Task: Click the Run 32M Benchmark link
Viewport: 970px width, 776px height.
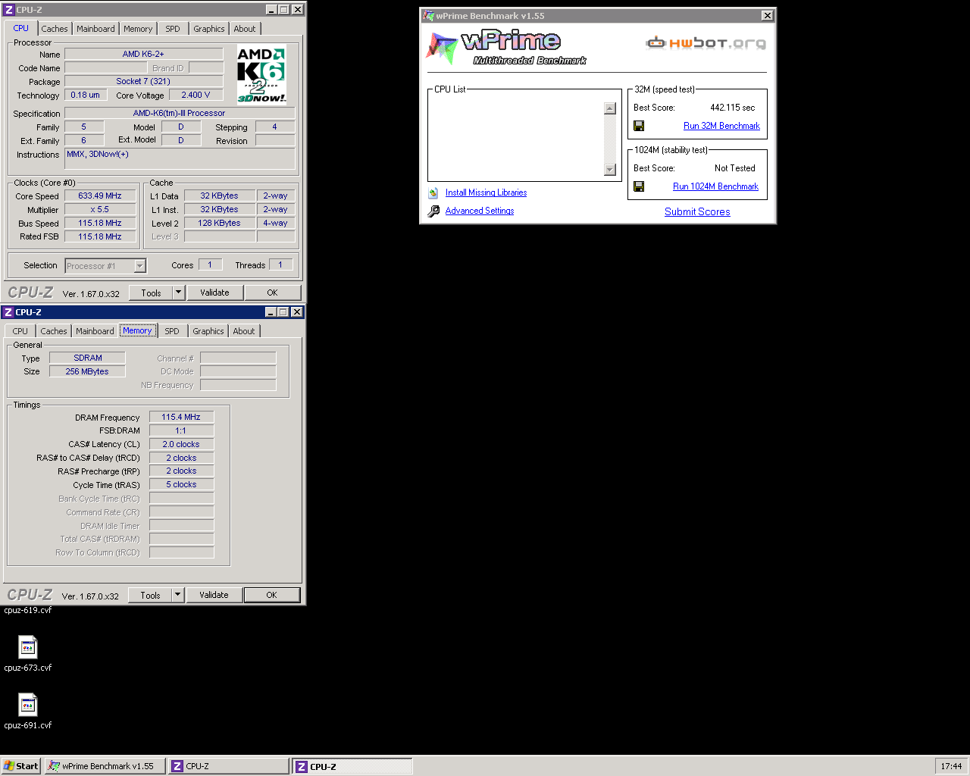Action: pos(721,126)
